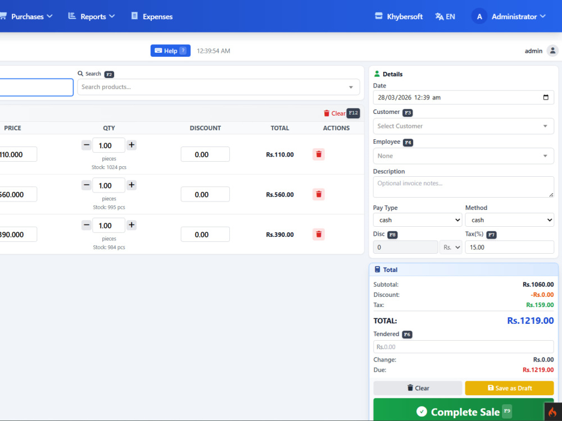
Task: Click the Administrator avatar circle A
Action: coord(479,16)
